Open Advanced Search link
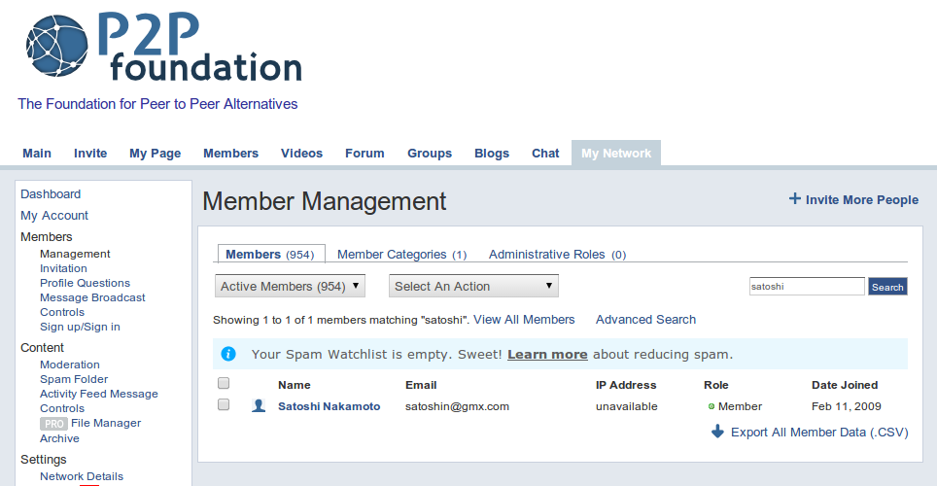 click(645, 319)
